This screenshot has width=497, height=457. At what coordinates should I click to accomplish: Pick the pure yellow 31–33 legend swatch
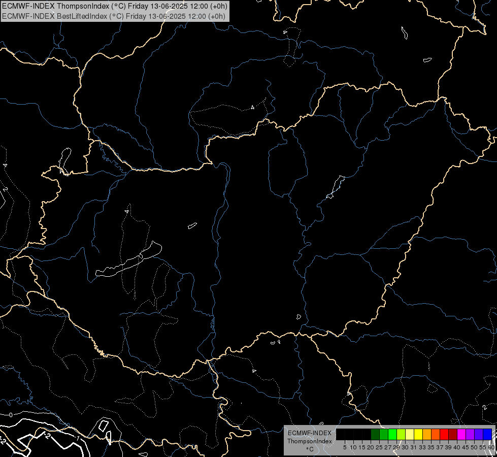[418, 434]
